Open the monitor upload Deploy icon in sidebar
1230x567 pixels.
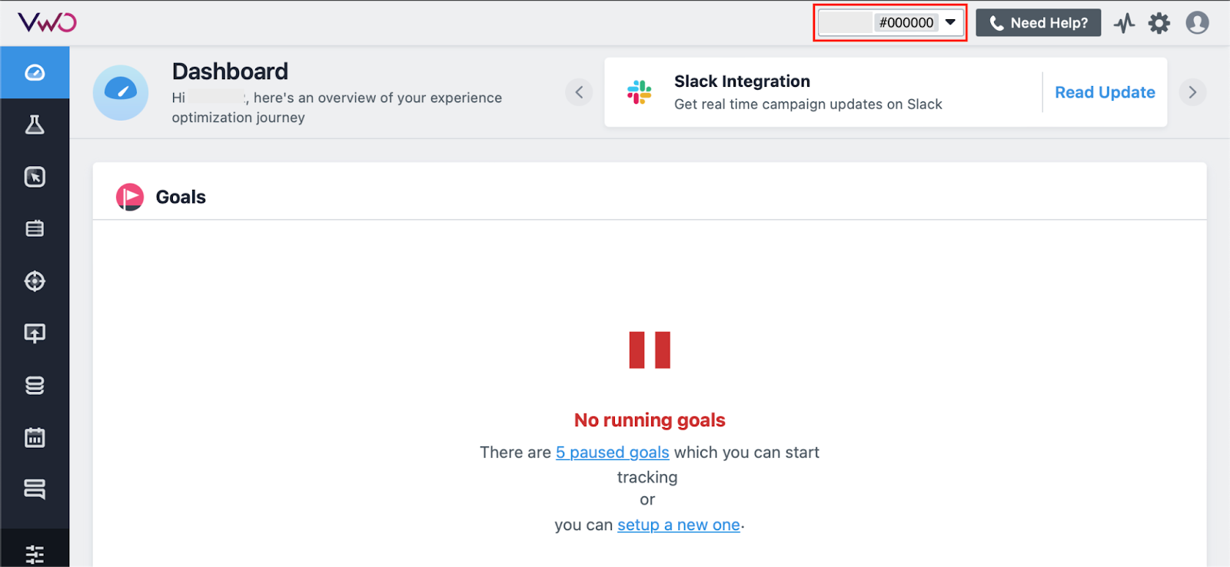click(x=35, y=333)
